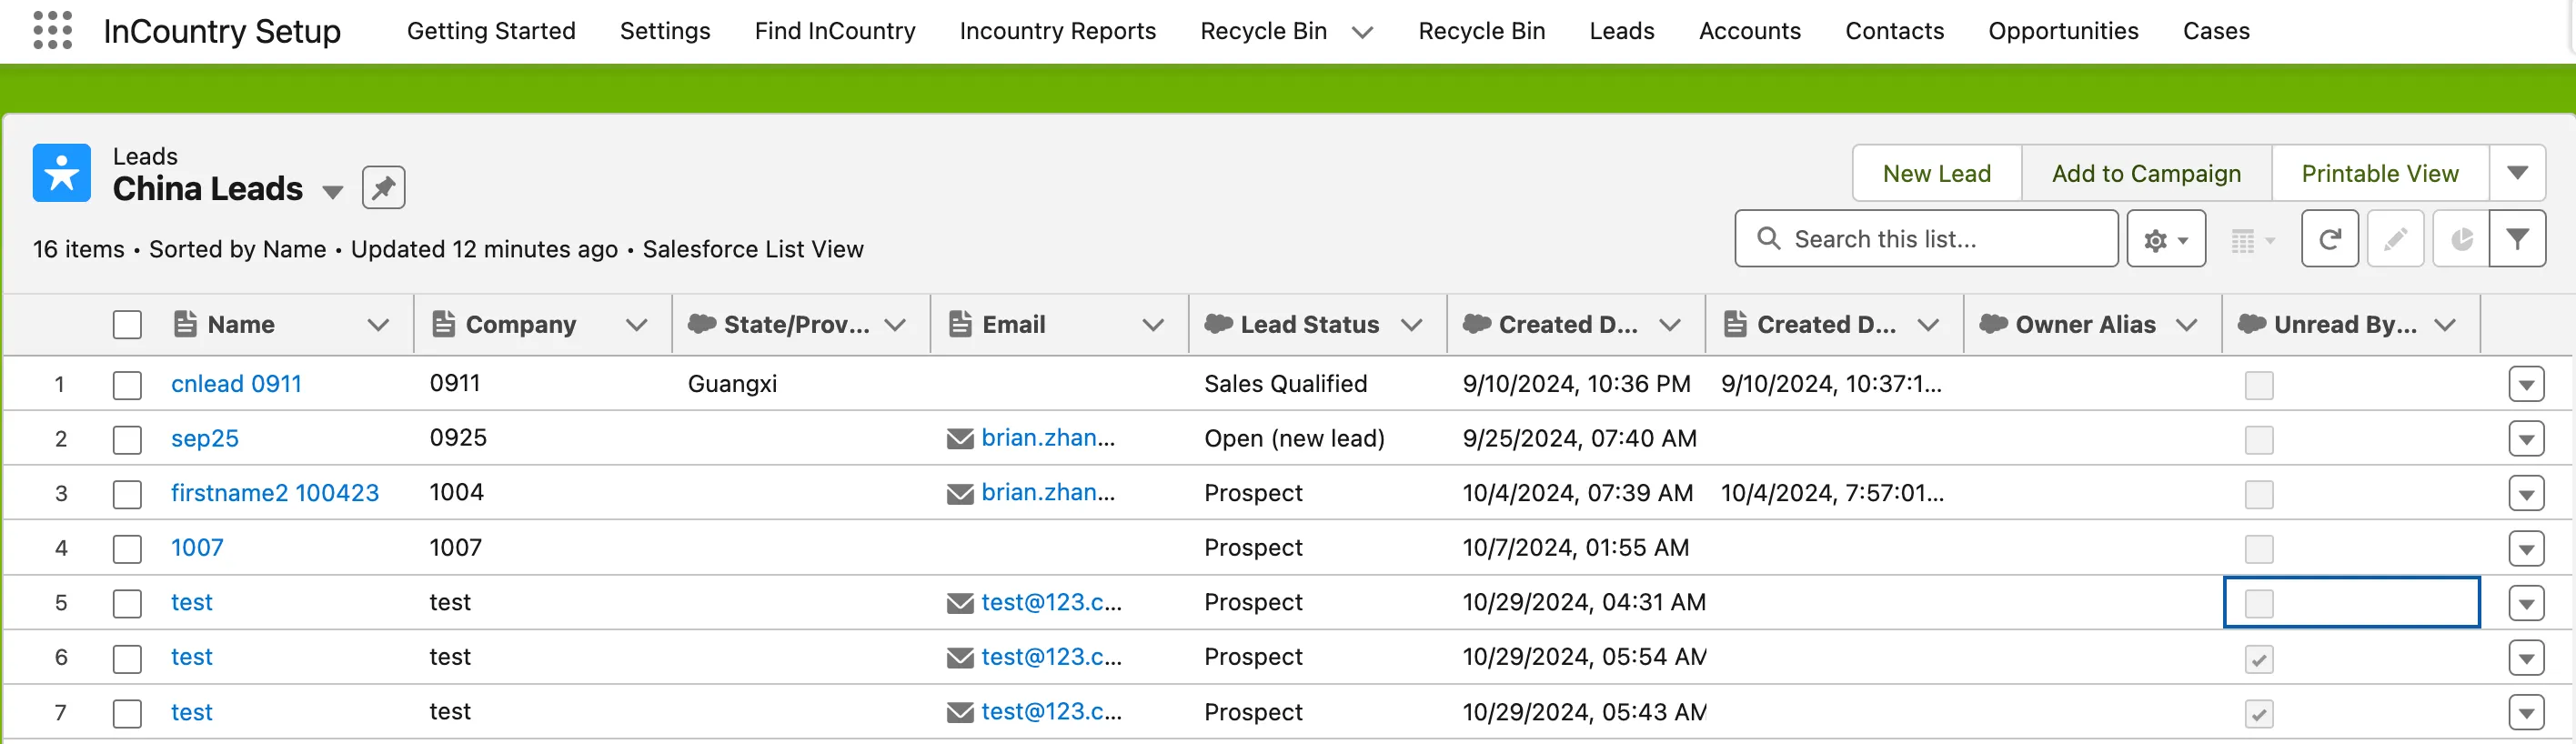Viewport: 2576px width, 744px height.
Task: Open row actions for cnlead 0911
Action: coord(2525,385)
